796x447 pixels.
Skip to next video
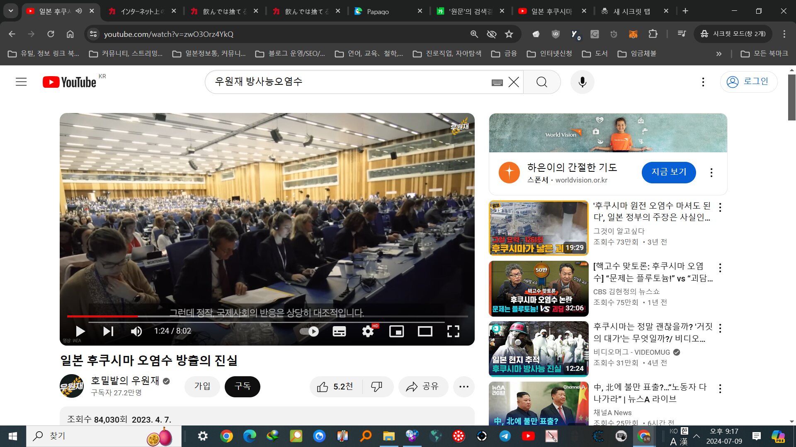point(108,331)
